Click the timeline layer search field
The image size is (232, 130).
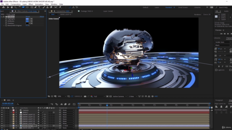pos(32,104)
